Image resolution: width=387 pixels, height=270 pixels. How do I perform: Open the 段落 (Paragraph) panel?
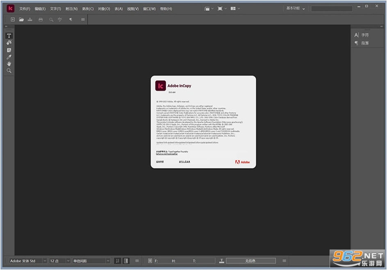coord(362,43)
